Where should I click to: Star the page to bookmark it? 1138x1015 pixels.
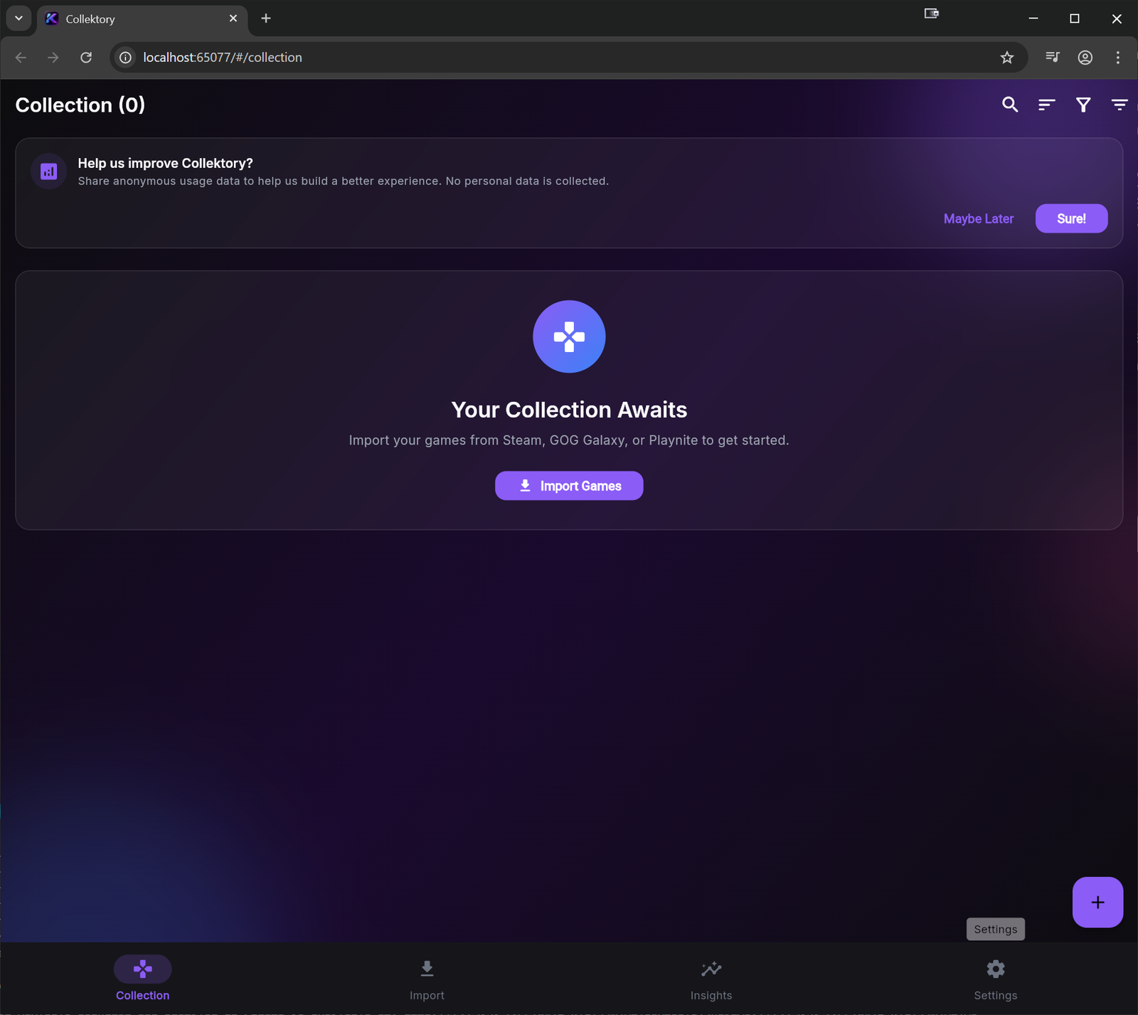tap(1007, 58)
